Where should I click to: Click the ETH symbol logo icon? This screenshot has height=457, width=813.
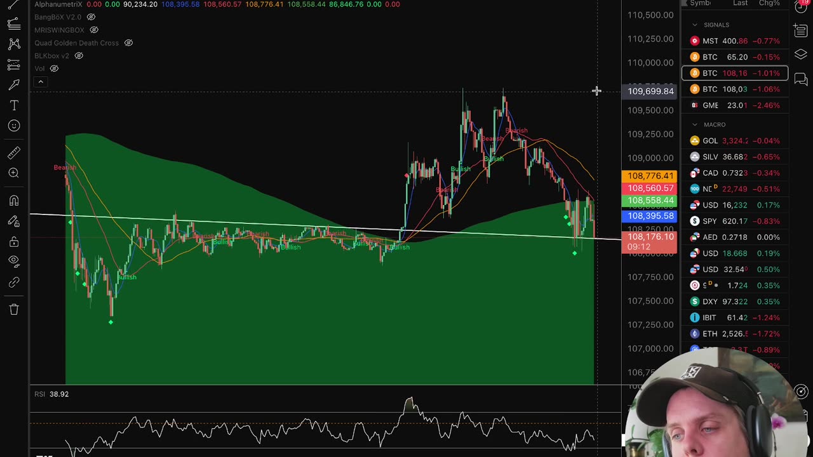694,334
